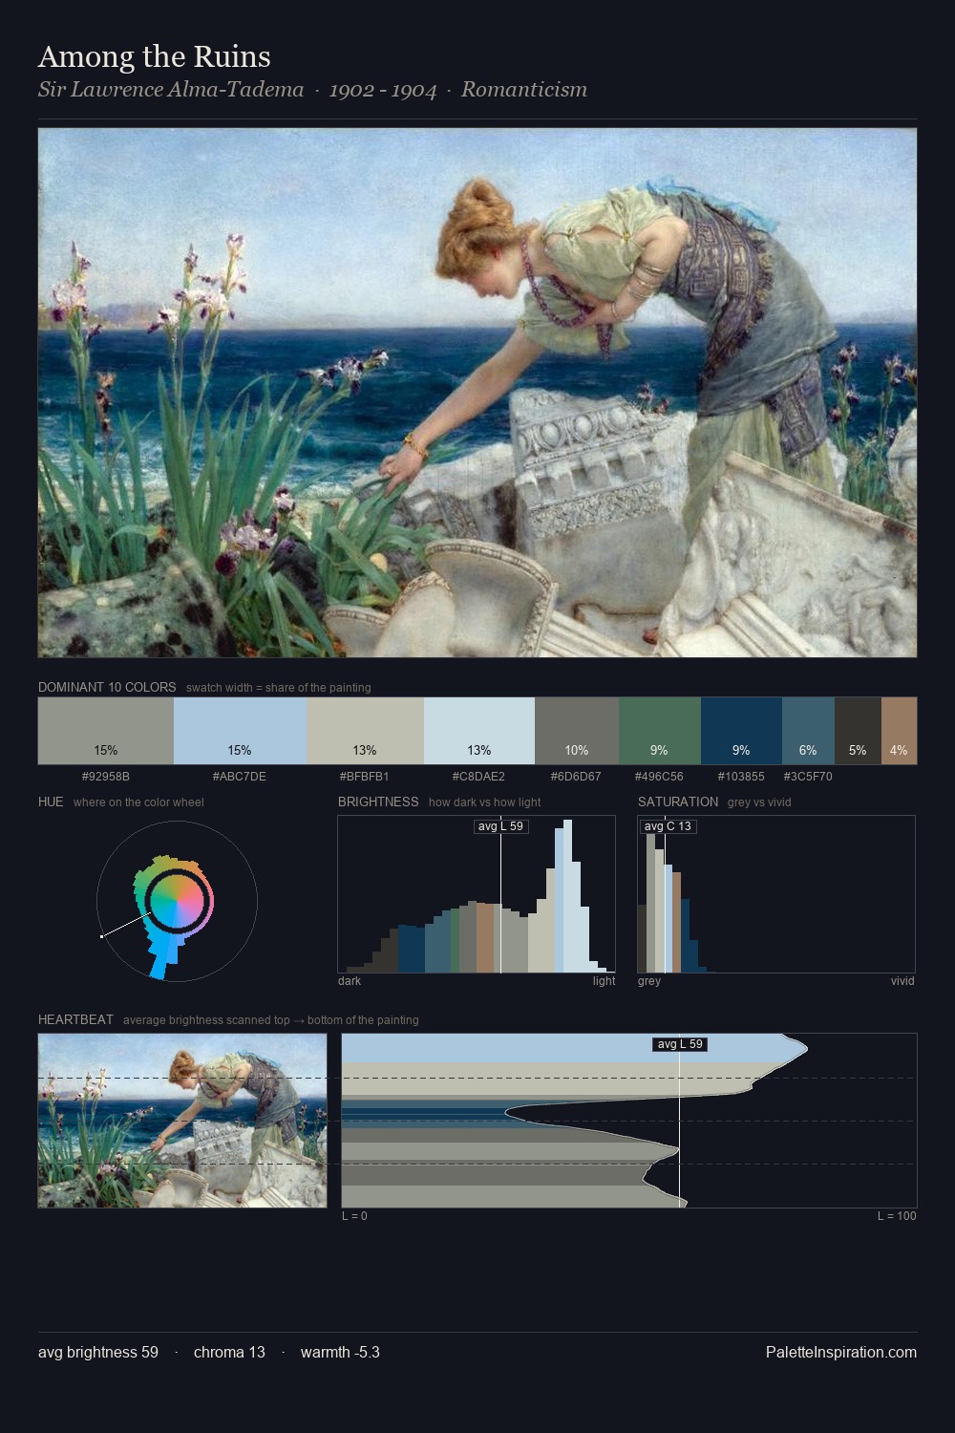Click the 'Among the Ruins' title

click(x=155, y=57)
